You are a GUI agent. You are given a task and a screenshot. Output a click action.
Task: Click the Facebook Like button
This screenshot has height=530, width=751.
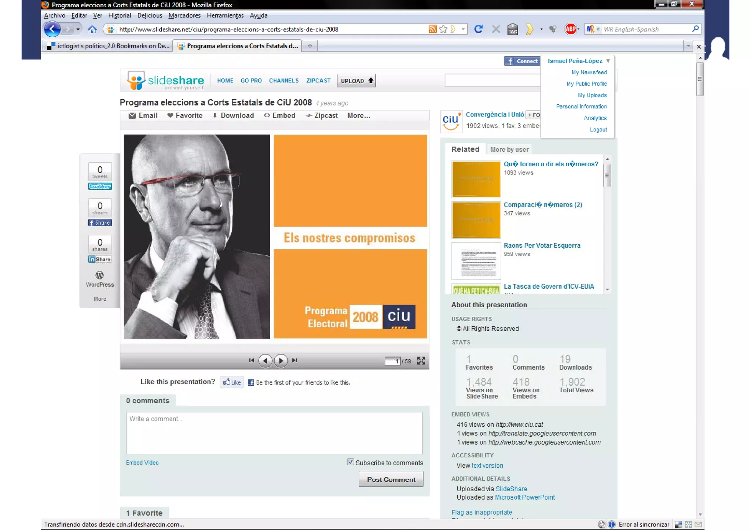click(232, 382)
